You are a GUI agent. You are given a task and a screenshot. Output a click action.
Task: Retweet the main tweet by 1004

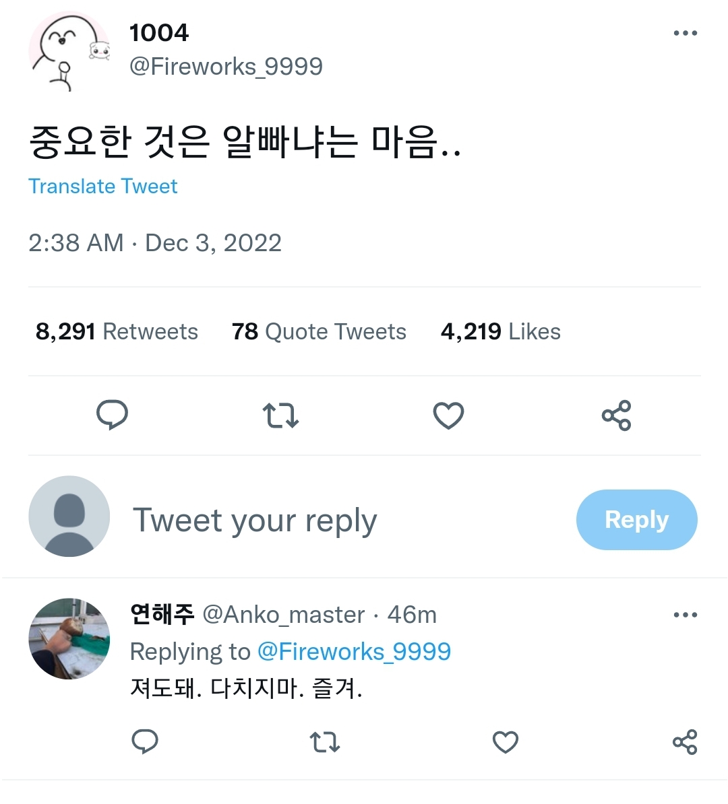coord(280,415)
